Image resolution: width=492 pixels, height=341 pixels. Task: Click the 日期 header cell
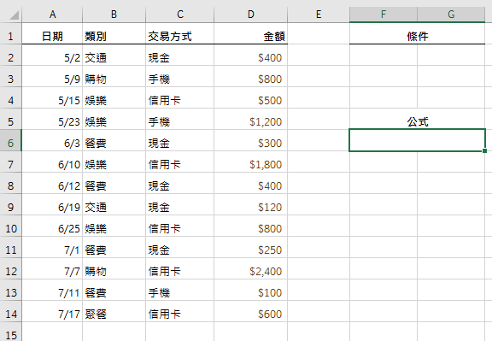coord(52,37)
